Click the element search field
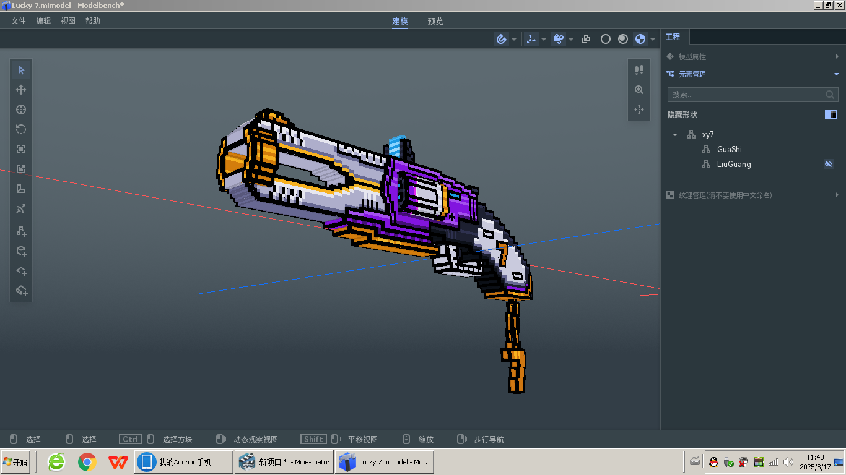 (x=752, y=95)
